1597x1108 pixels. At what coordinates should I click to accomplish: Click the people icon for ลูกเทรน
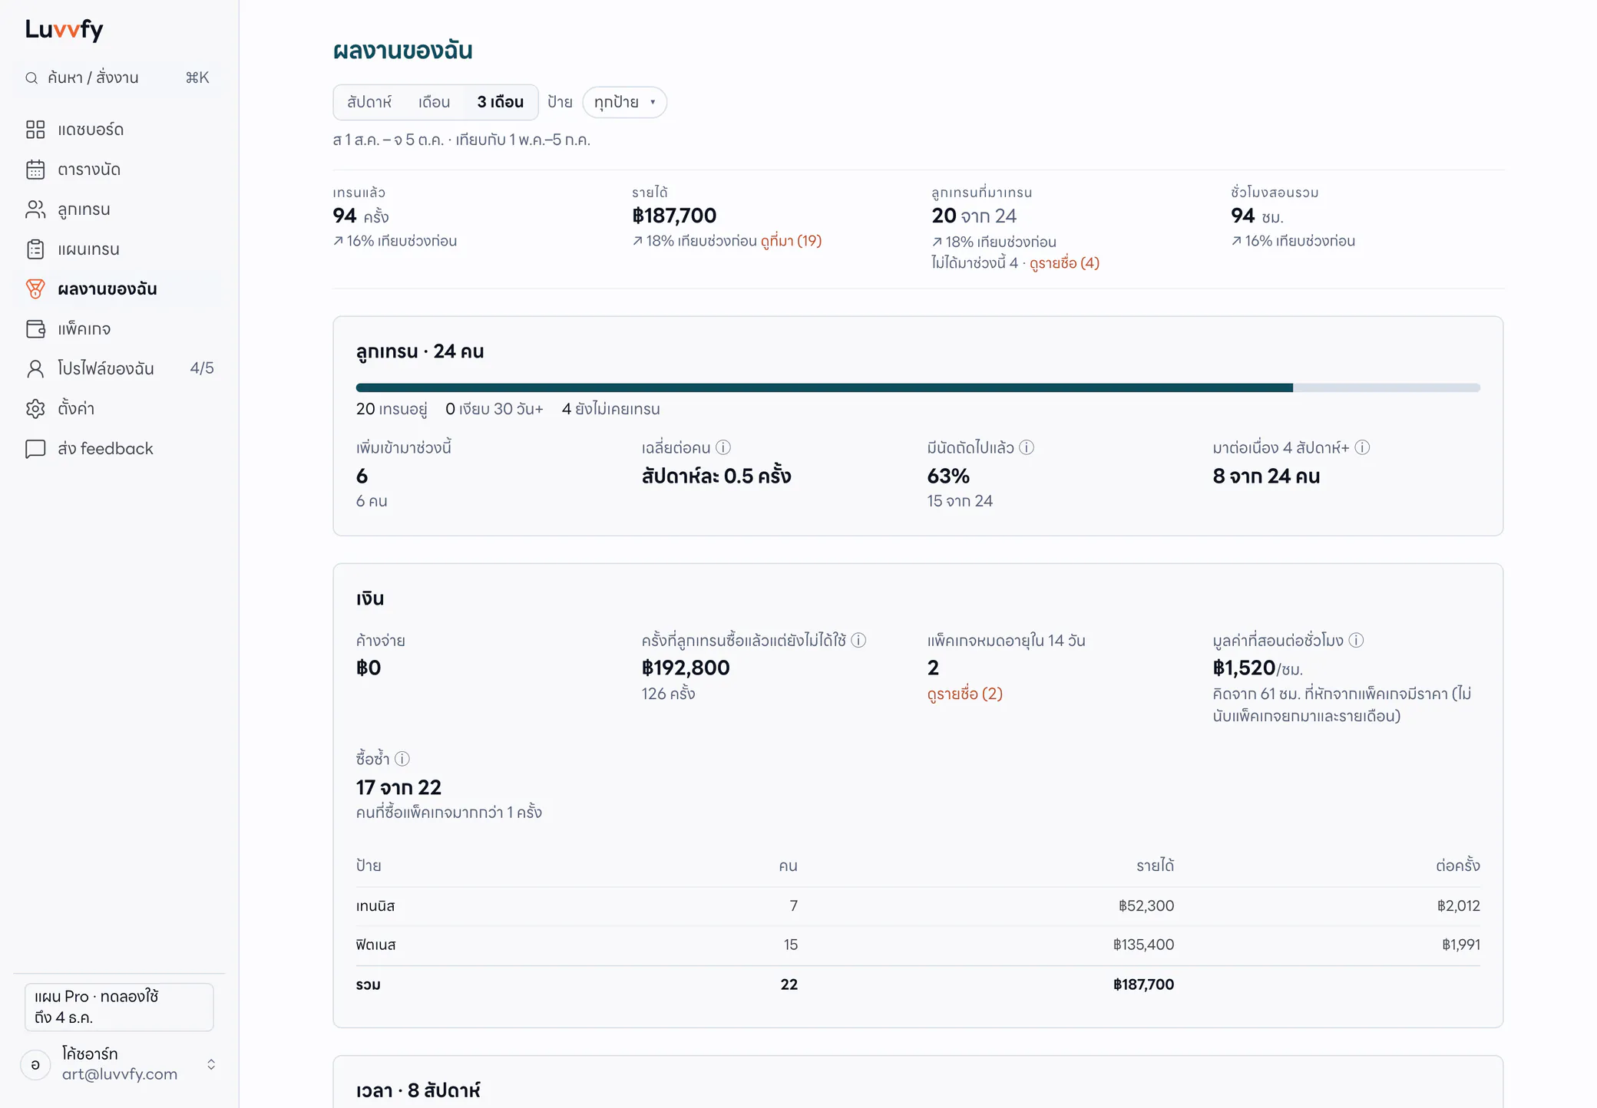35,209
